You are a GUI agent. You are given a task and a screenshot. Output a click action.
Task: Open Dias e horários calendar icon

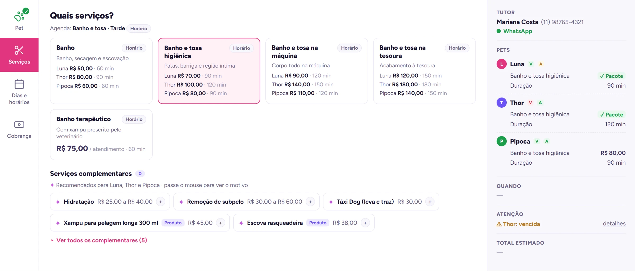click(19, 84)
